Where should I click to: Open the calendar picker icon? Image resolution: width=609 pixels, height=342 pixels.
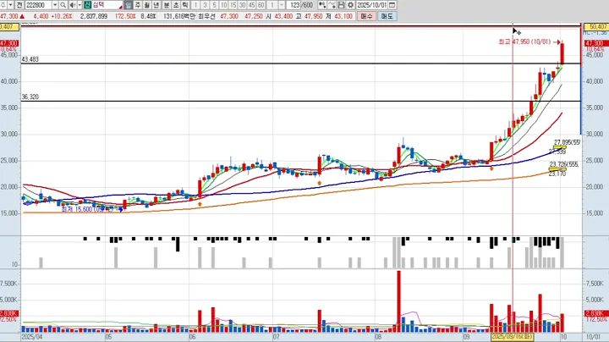coord(392,5)
